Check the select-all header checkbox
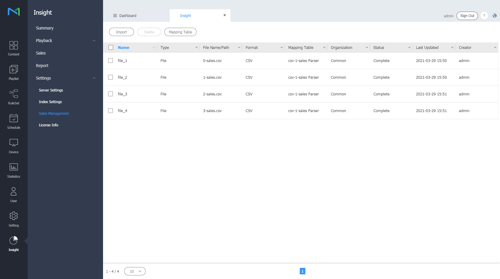The width and height of the screenshot is (500, 279). click(x=111, y=47)
